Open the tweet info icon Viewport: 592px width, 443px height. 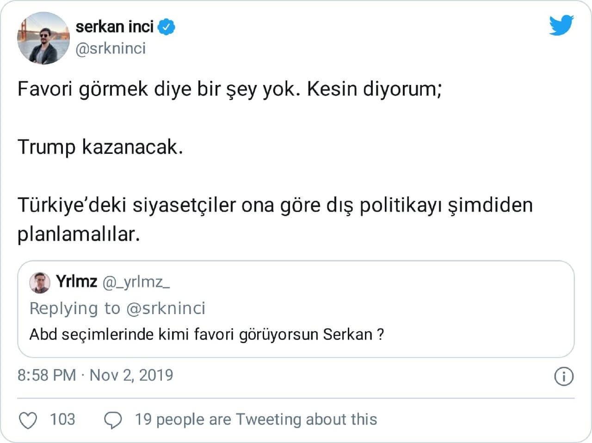coord(563,376)
